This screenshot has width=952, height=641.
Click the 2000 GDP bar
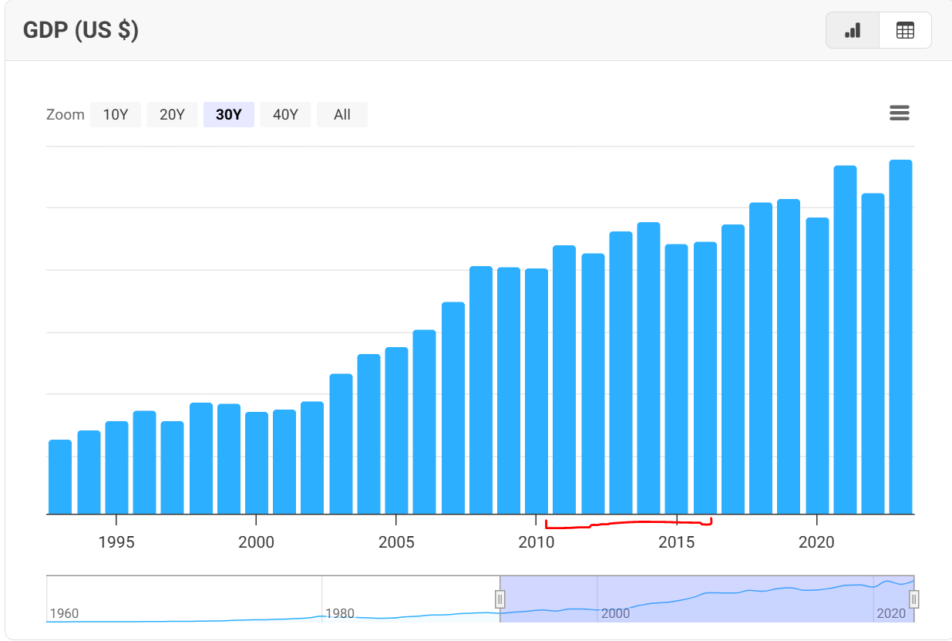click(257, 463)
